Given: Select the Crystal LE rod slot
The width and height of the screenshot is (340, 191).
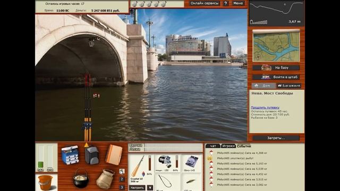Looking at the screenshot, I should [x=141, y=169].
